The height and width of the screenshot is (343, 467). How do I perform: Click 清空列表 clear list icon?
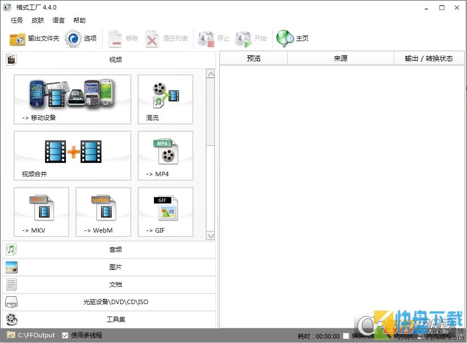click(152, 39)
